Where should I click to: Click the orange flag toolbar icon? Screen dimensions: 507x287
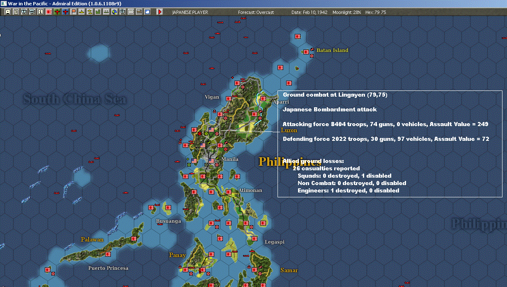pyautogui.click(x=73, y=12)
